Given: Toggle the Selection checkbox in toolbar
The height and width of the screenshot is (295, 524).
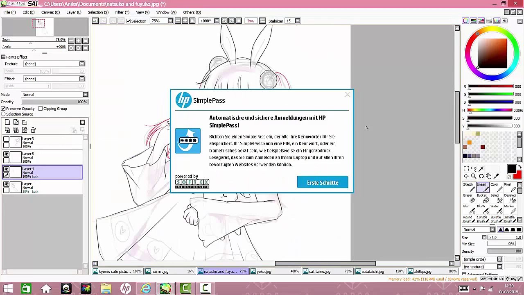Looking at the screenshot, I should click(x=129, y=21).
